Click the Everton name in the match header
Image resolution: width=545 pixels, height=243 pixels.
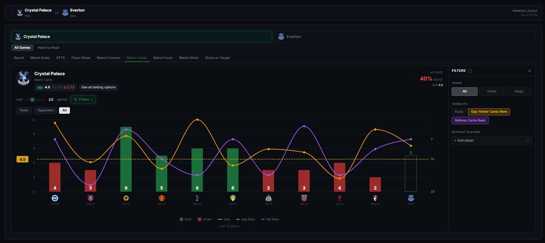coord(77,10)
